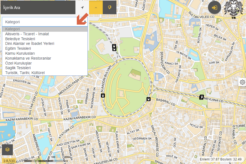Click the tram stop icon near Başaralı CD
Image resolution: width=246 pixels, height=164 pixels.
[x=149, y=99]
